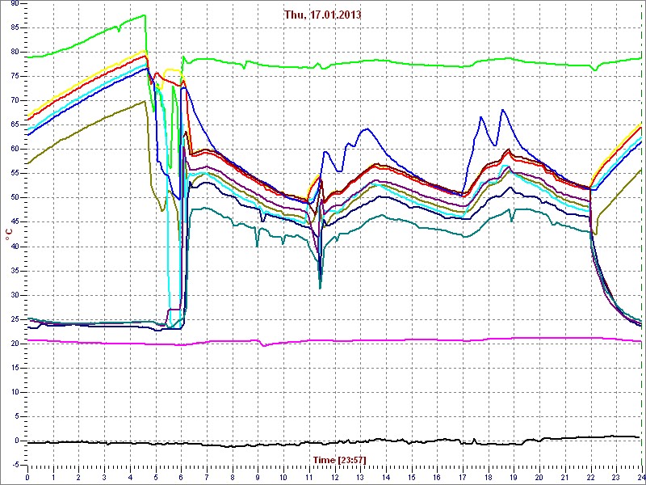Select the '55' label on temperature axis
Viewport: 646px width, 485px height.
14,174
